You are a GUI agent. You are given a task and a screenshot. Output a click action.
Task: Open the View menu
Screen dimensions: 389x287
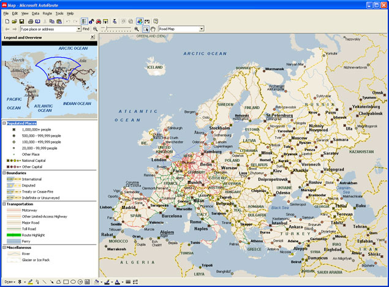pos(25,13)
